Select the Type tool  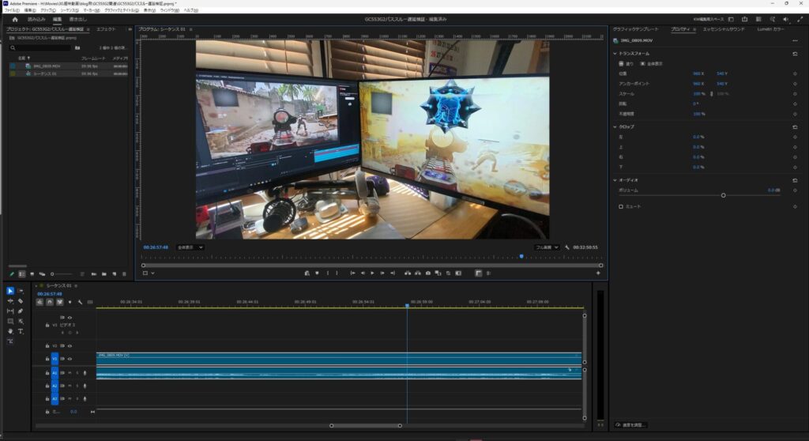point(21,331)
